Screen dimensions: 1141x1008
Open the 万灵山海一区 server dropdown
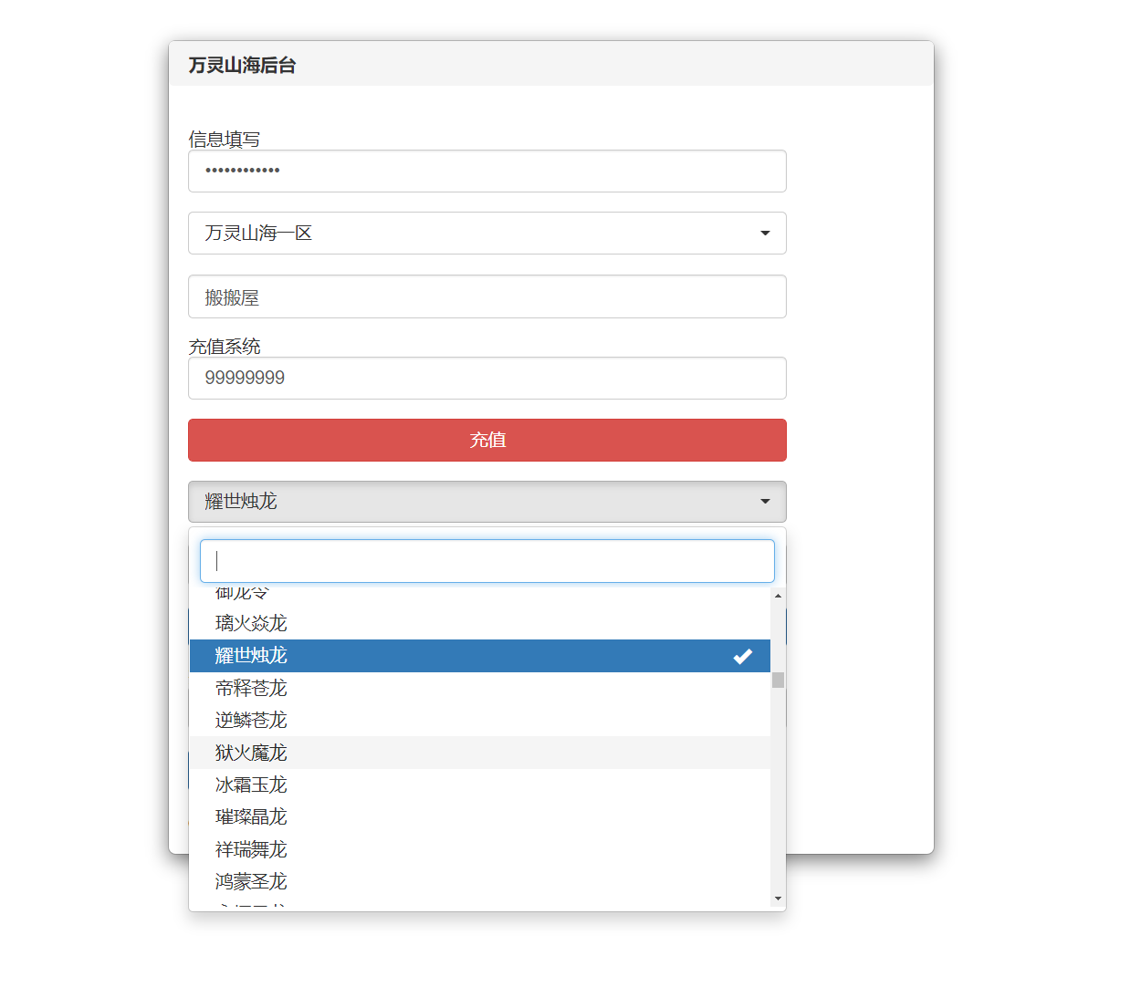point(487,234)
